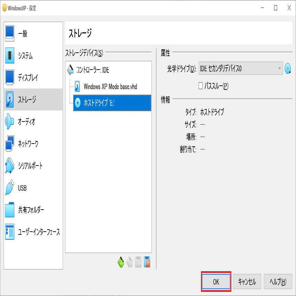This screenshot has height=296, width=296.
Task: Click the remove storage attachment icon
Action: point(147,262)
